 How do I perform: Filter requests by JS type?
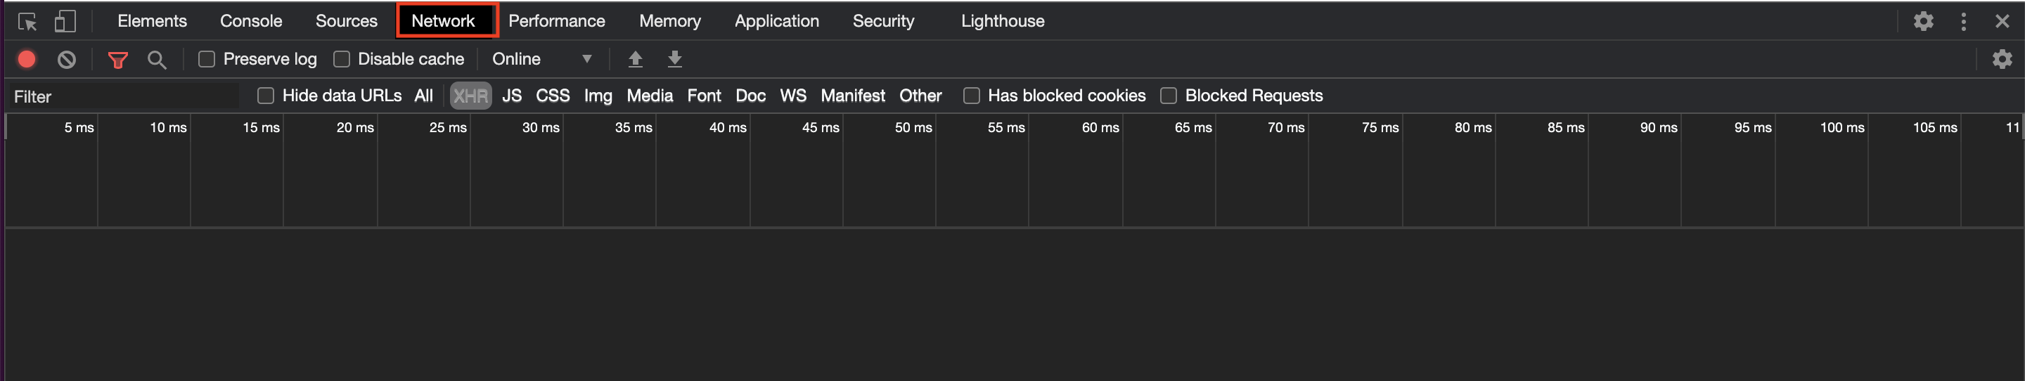pyautogui.click(x=512, y=96)
